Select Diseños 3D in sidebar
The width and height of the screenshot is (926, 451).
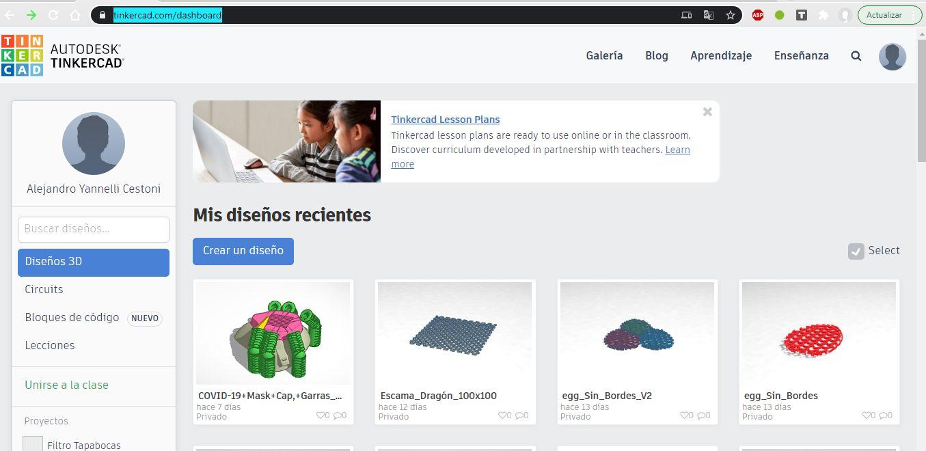coord(94,262)
